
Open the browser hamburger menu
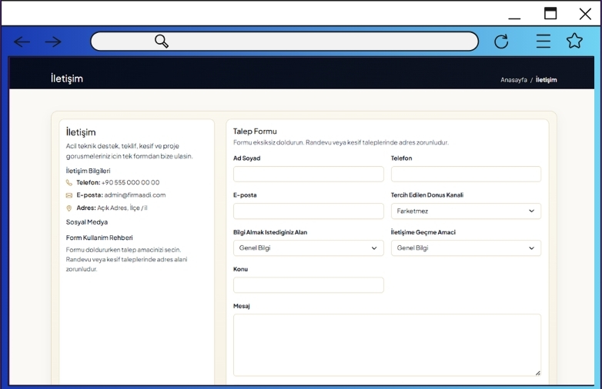point(543,42)
